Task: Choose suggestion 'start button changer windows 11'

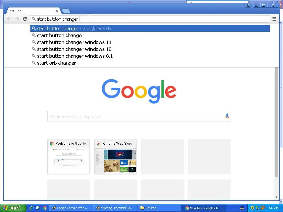Action: tap(150, 42)
